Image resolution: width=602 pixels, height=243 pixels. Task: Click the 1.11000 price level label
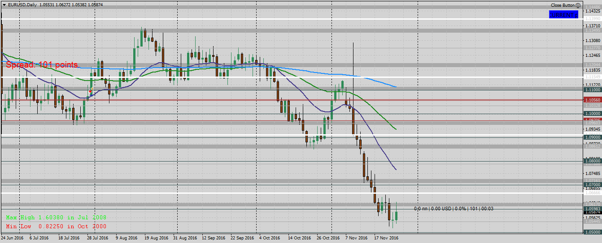(592, 90)
